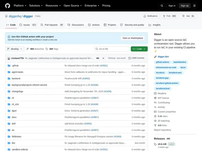Switch to the Discussions tab
The width and height of the screenshot is (202, 151).
coord(76,25)
